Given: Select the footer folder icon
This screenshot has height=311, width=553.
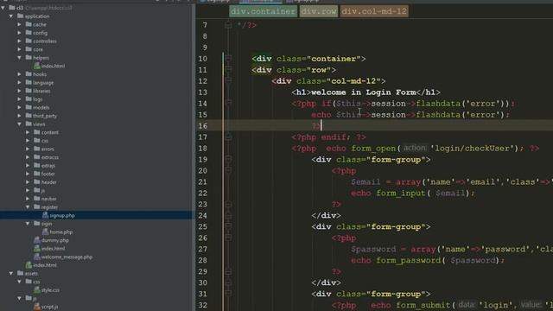Looking at the screenshot, I should 37,174.
